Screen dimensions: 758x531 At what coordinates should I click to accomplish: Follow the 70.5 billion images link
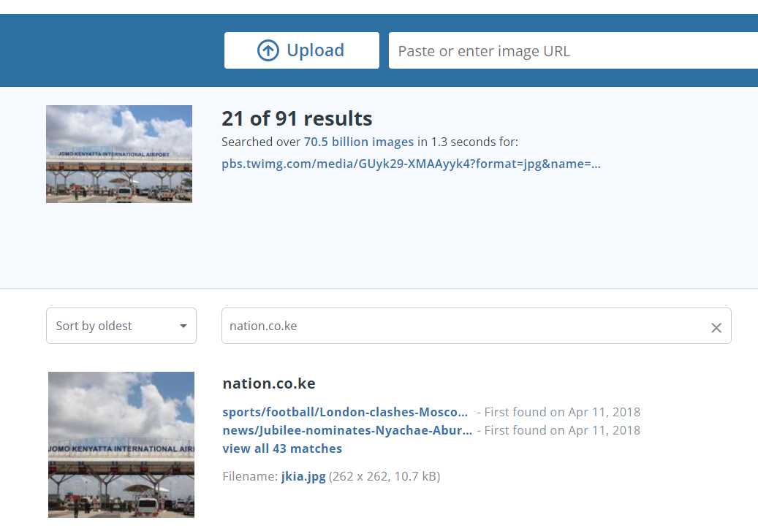click(358, 142)
